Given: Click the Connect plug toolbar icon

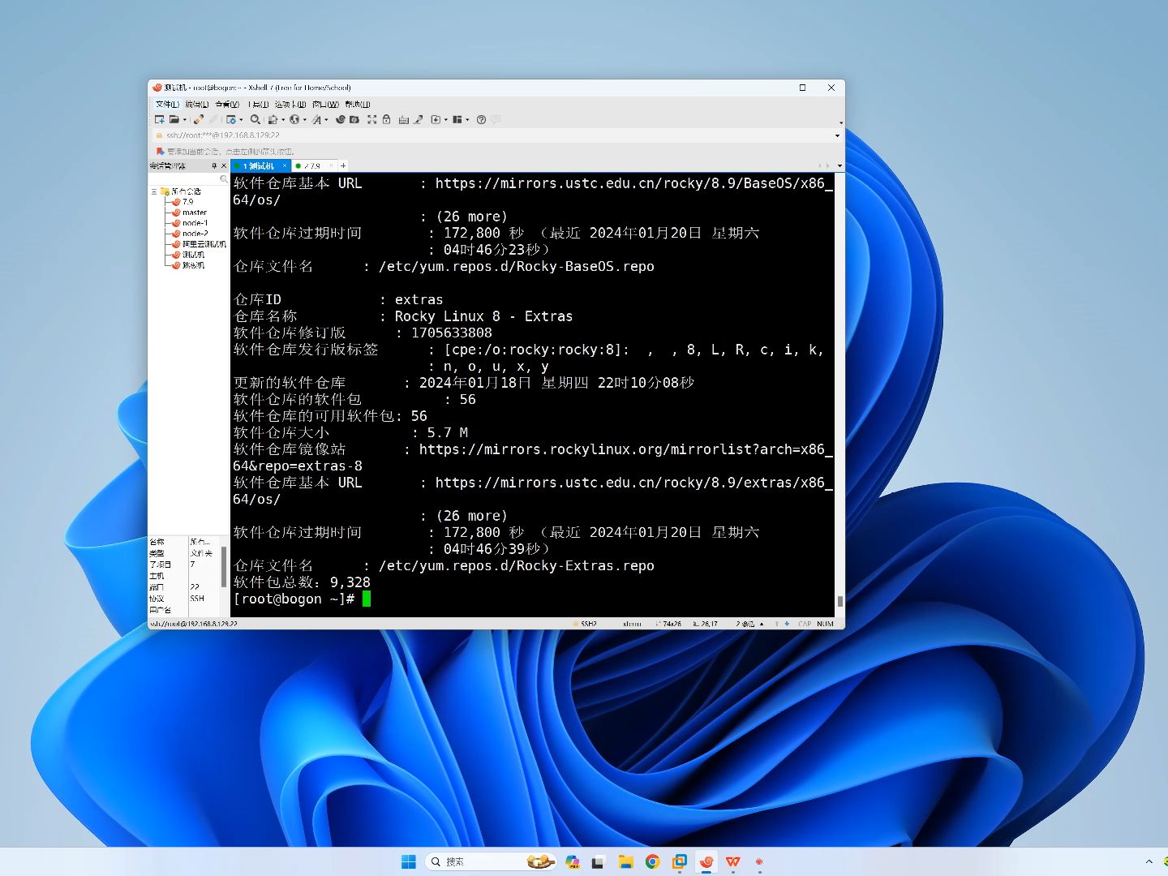Looking at the screenshot, I should tap(198, 119).
